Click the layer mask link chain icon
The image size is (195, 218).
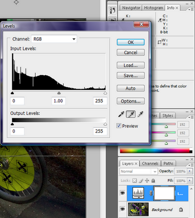tap(151, 193)
